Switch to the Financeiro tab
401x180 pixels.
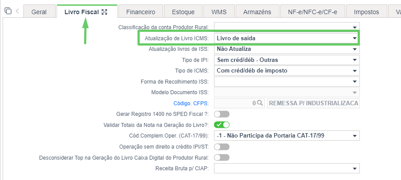[141, 12]
